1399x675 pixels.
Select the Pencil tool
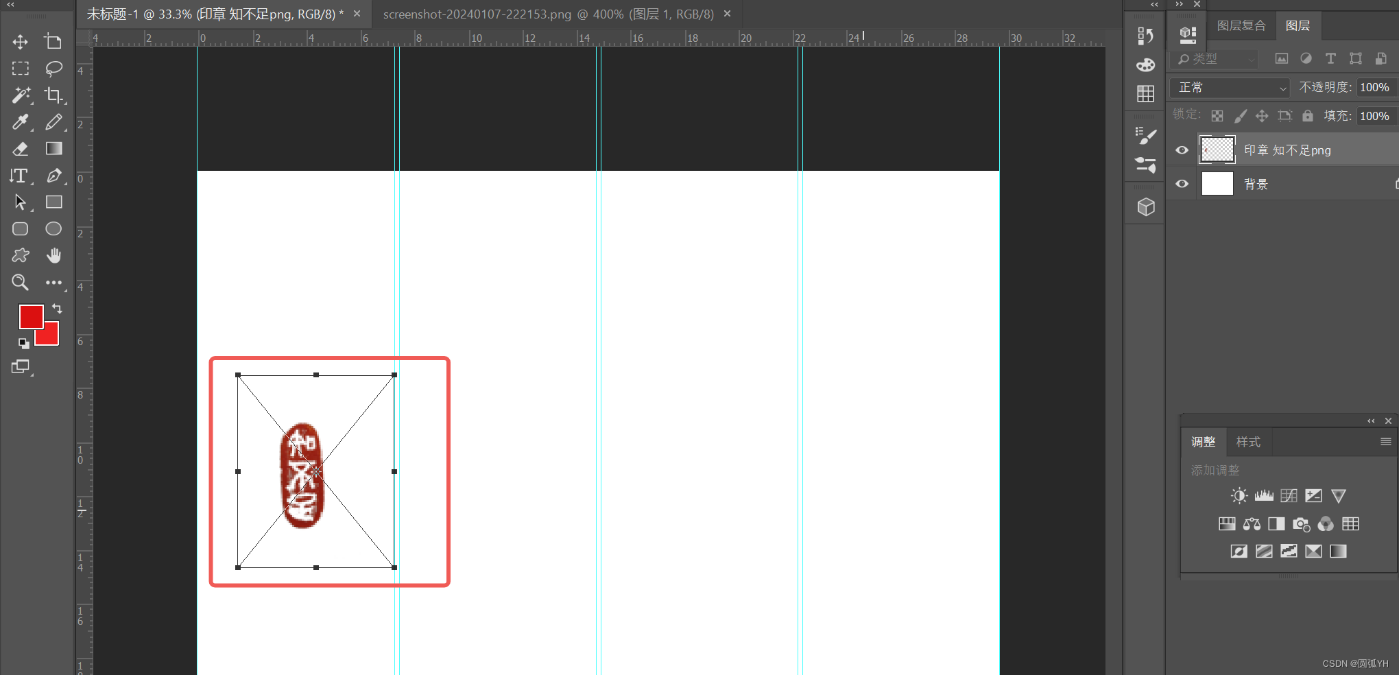pyautogui.click(x=53, y=122)
